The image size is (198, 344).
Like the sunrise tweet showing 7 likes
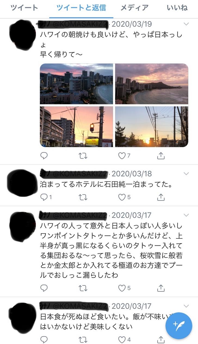[x=124, y=155]
